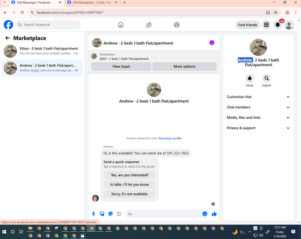Open the Facebook menu grid icon
The image size is (301, 239).
point(266,25)
